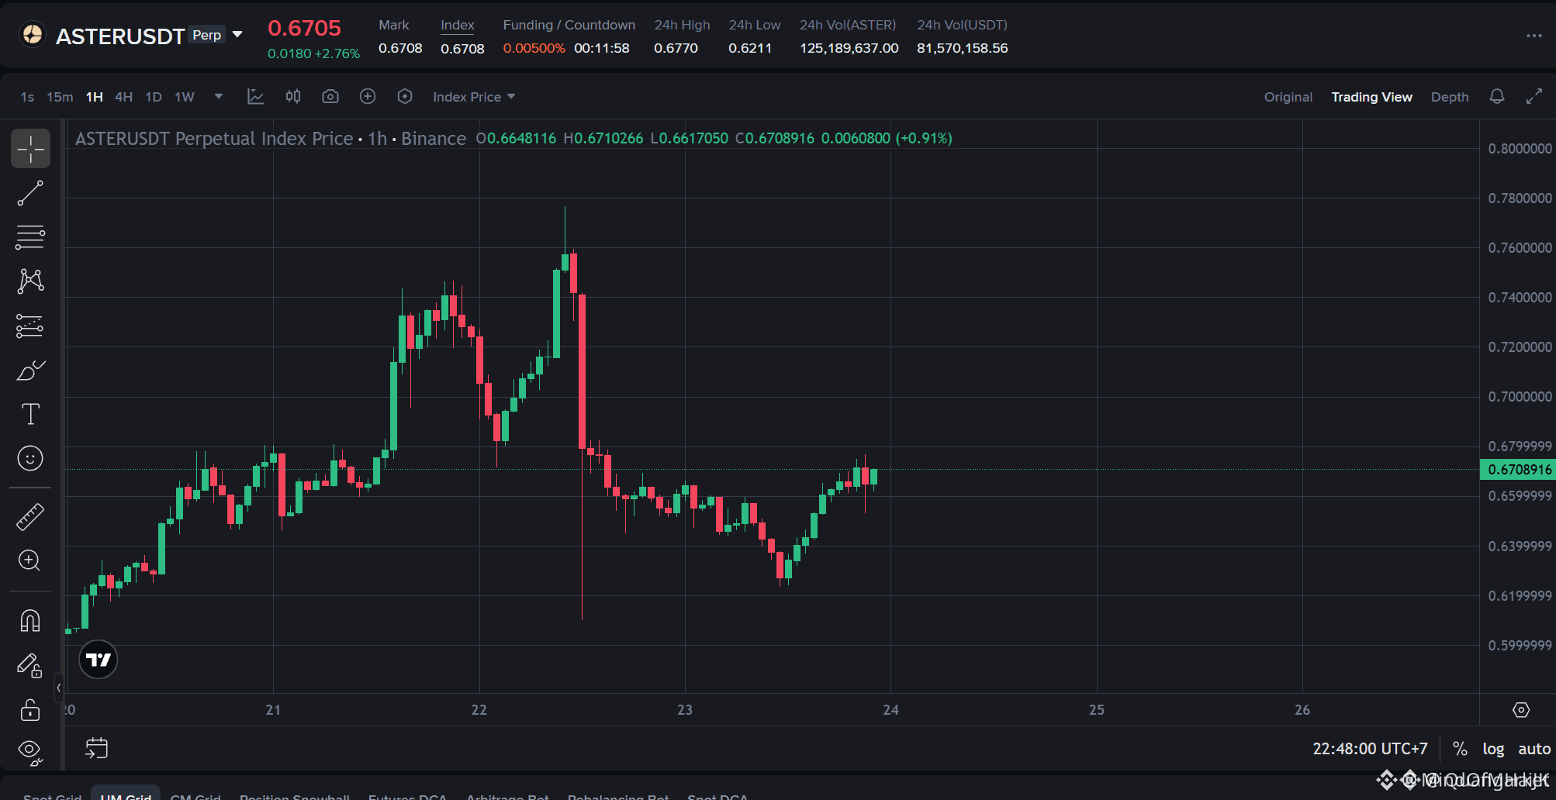Open the three-dot more options menu
Image resolution: width=1556 pixels, height=800 pixels.
pyautogui.click(x=1534, y=36)
